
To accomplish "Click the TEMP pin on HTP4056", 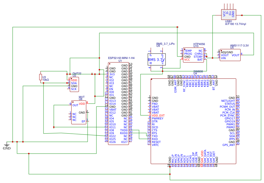I will pos(188,51).
